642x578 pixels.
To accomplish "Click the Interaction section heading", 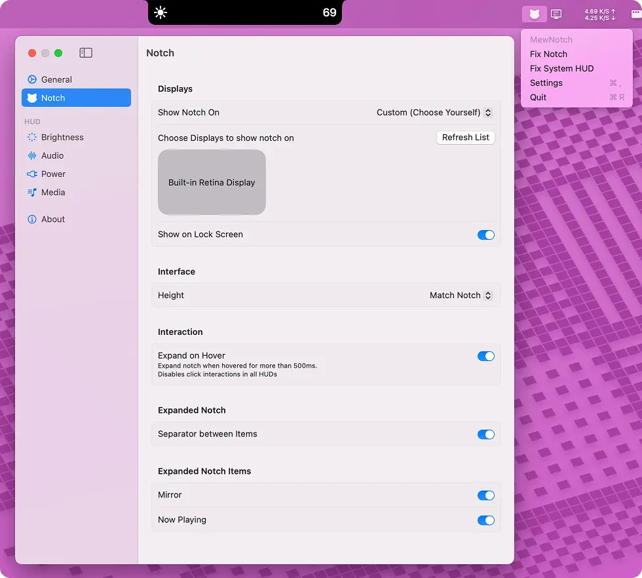I will pos(180,332).
